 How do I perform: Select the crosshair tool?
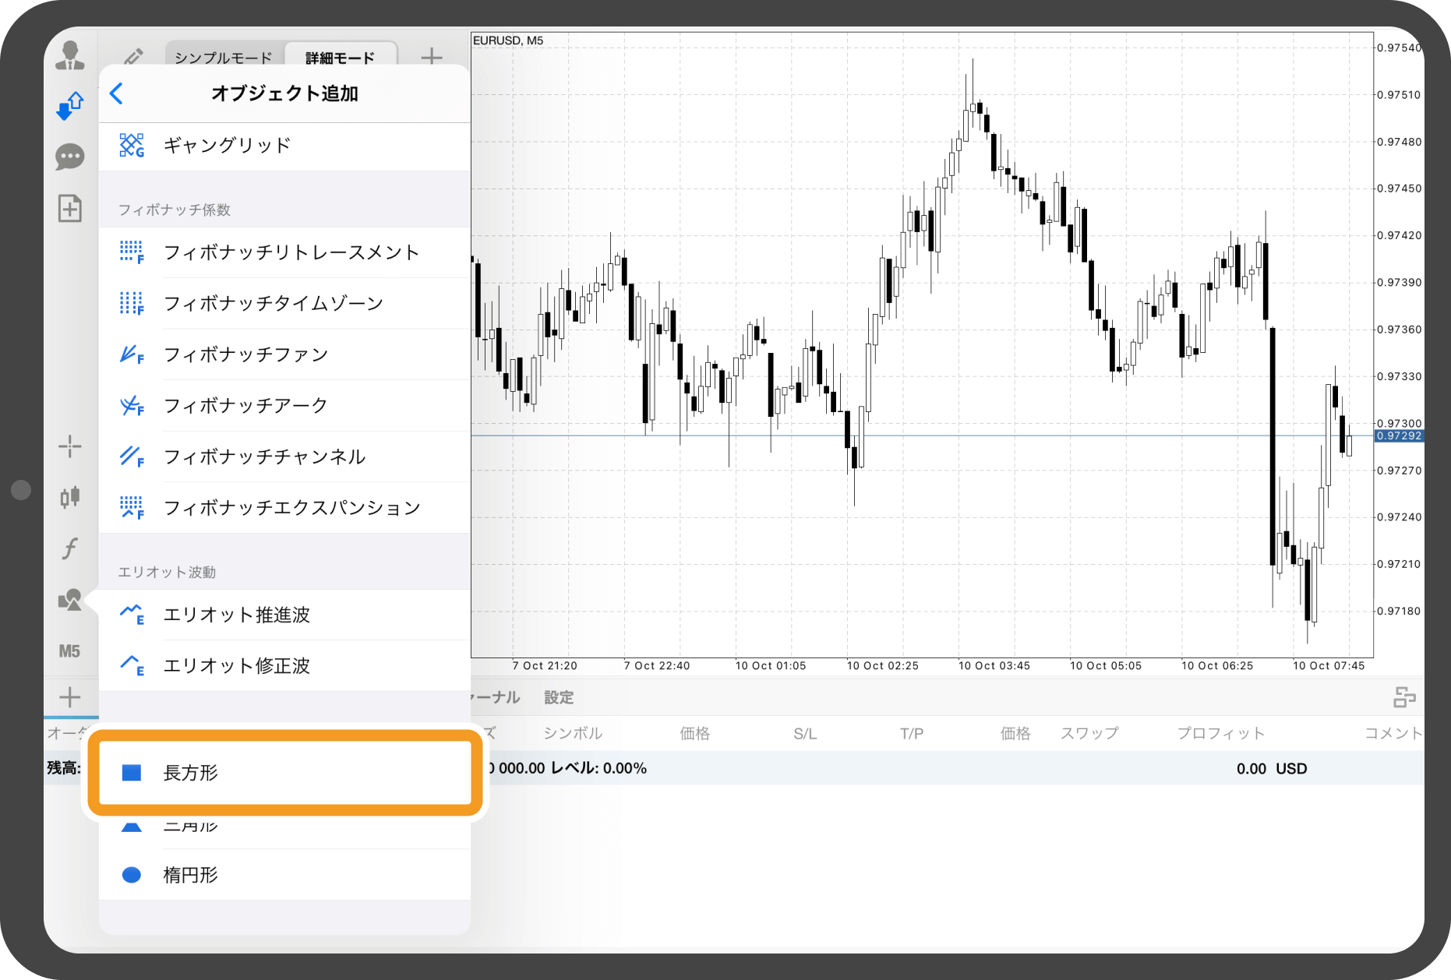pyautogui.click(x=70, y=446)
